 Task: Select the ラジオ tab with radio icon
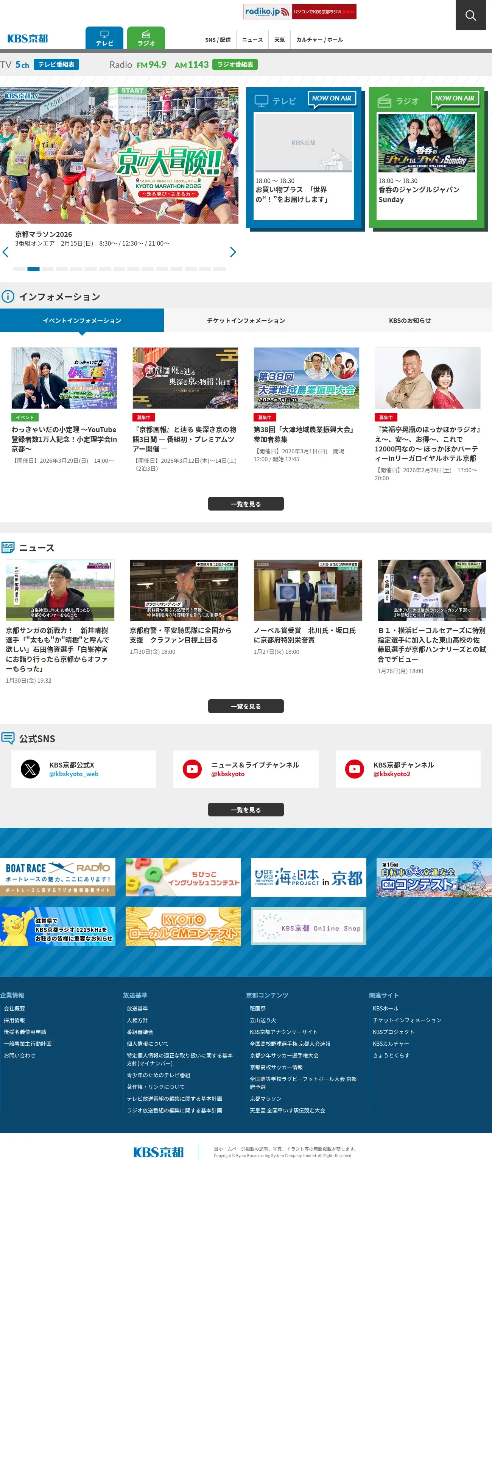[x=146, y=38]
